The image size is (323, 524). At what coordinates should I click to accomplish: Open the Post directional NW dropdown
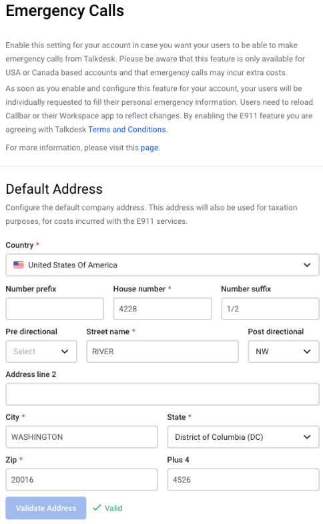coord(284,352)
